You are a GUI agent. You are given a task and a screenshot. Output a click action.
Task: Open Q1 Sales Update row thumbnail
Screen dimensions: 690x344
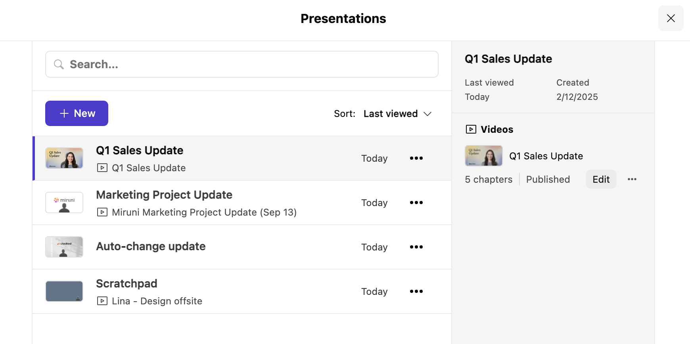[x=64, y=158]
